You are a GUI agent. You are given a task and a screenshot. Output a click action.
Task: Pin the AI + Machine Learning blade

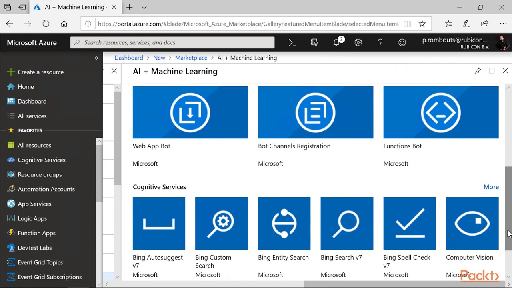point(478,71)
